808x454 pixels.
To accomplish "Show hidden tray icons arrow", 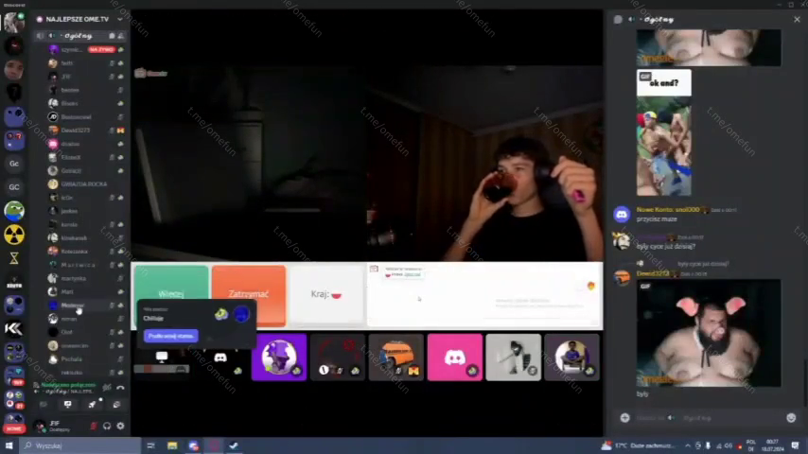I will coord(688,445).
